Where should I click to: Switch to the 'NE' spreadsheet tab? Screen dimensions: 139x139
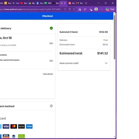[47, 3]
